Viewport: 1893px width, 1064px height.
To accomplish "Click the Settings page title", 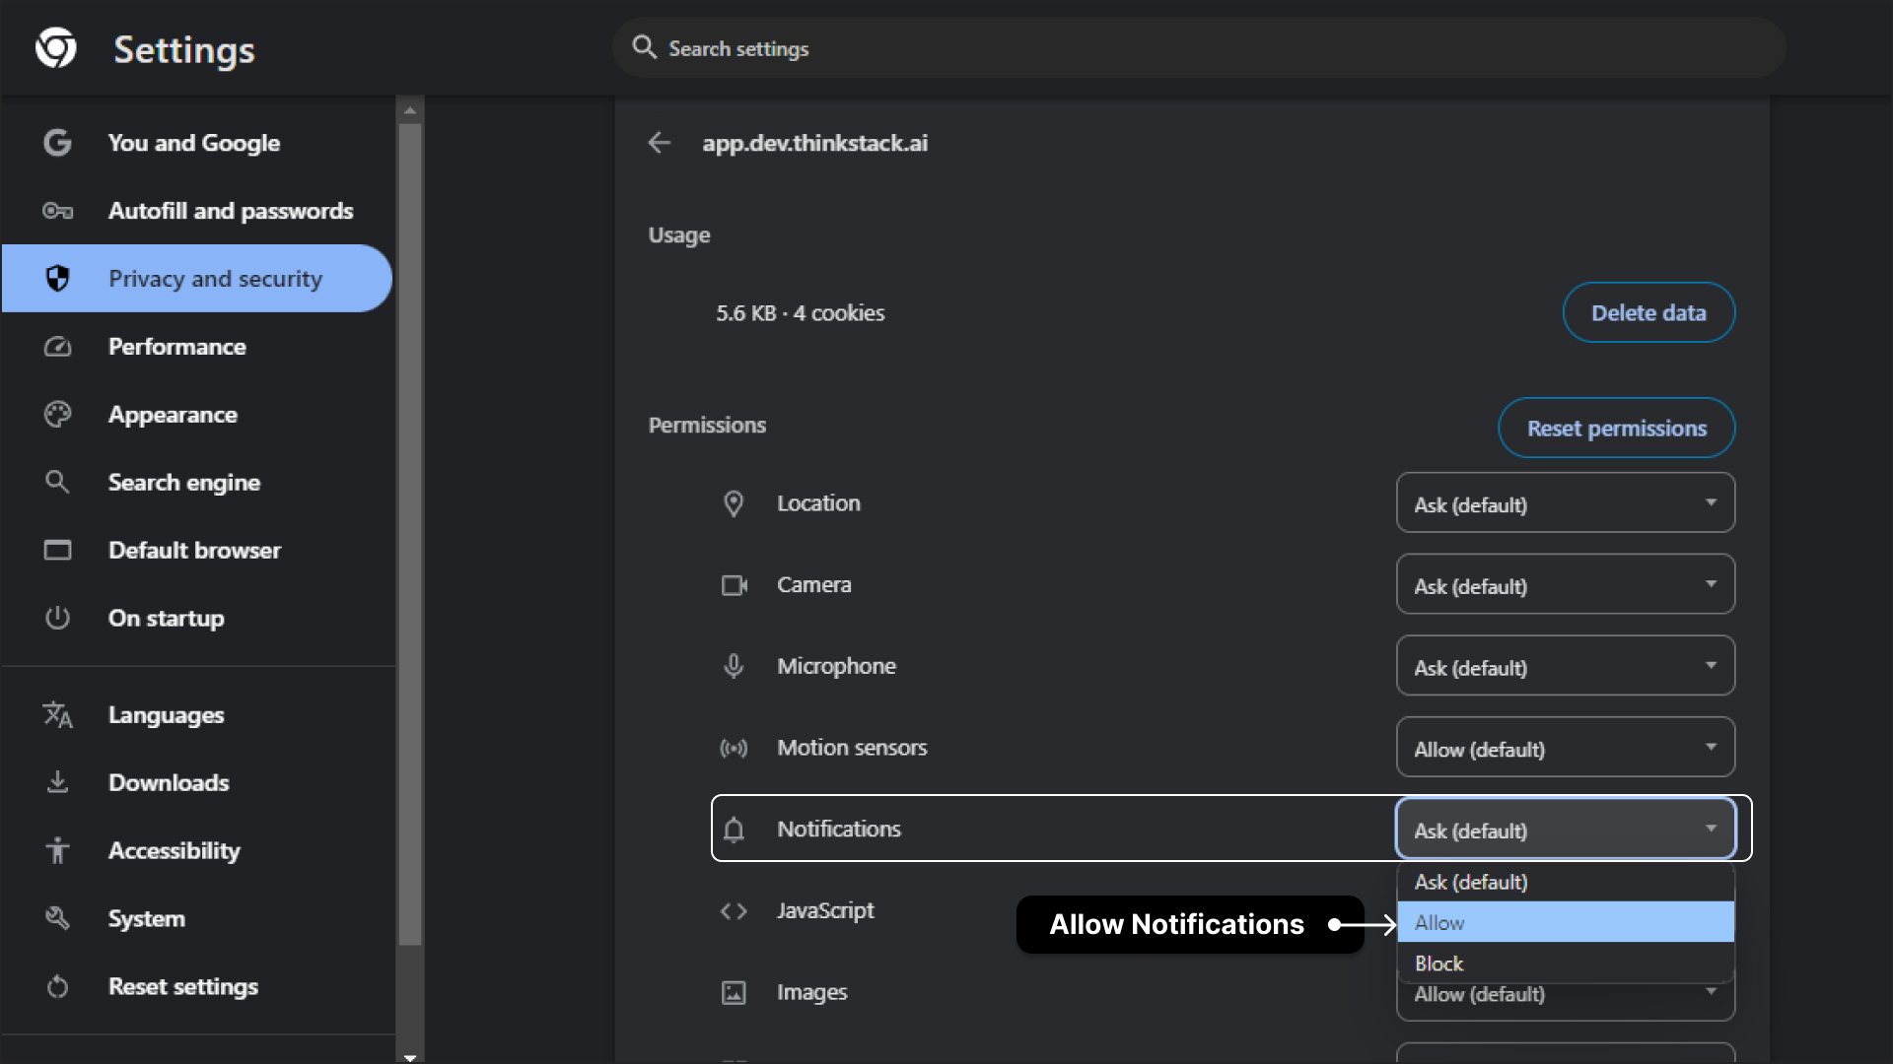I will click(x=184, y=49).
